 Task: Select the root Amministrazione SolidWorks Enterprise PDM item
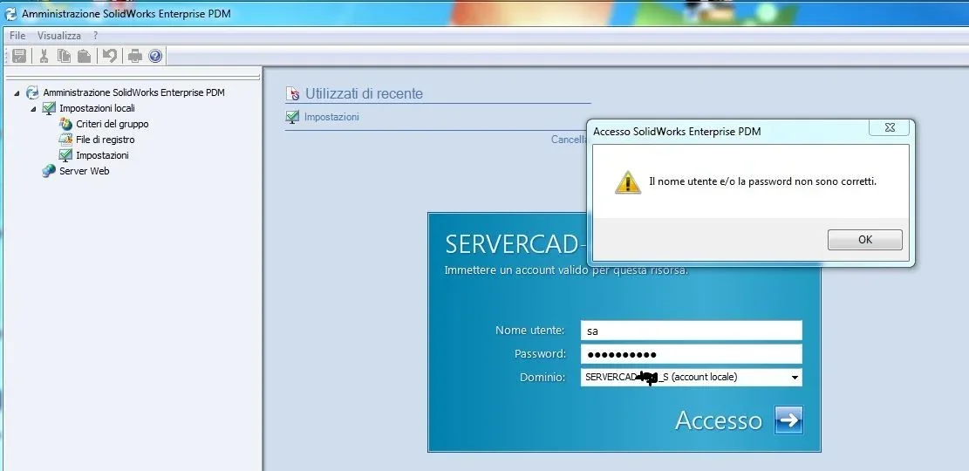tap(134, 92)
